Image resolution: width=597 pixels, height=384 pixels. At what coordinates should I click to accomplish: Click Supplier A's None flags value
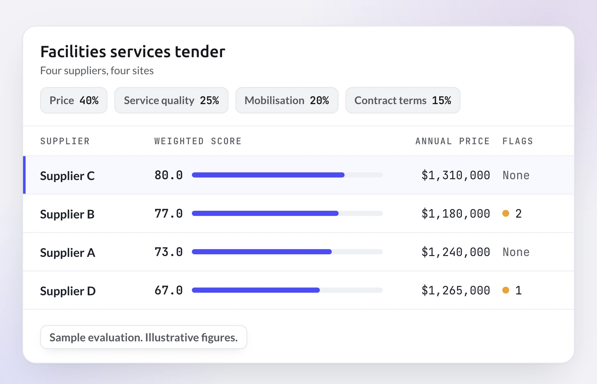516,252
